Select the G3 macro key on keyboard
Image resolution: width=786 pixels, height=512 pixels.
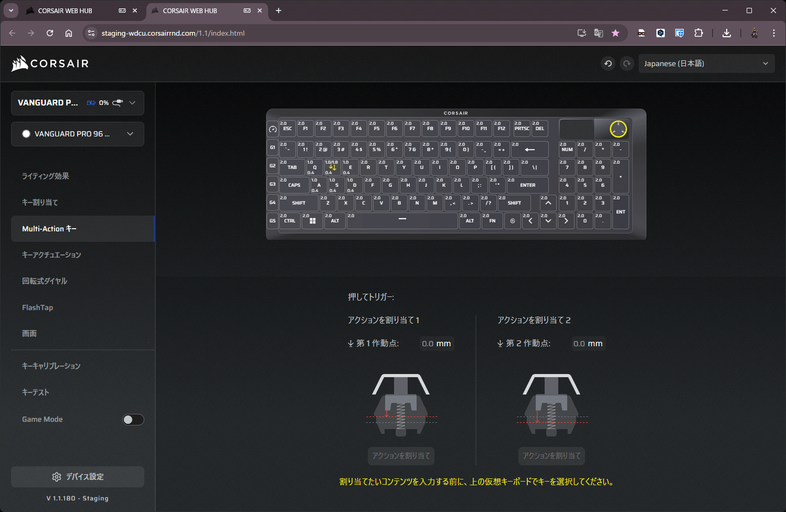point(272,185)
